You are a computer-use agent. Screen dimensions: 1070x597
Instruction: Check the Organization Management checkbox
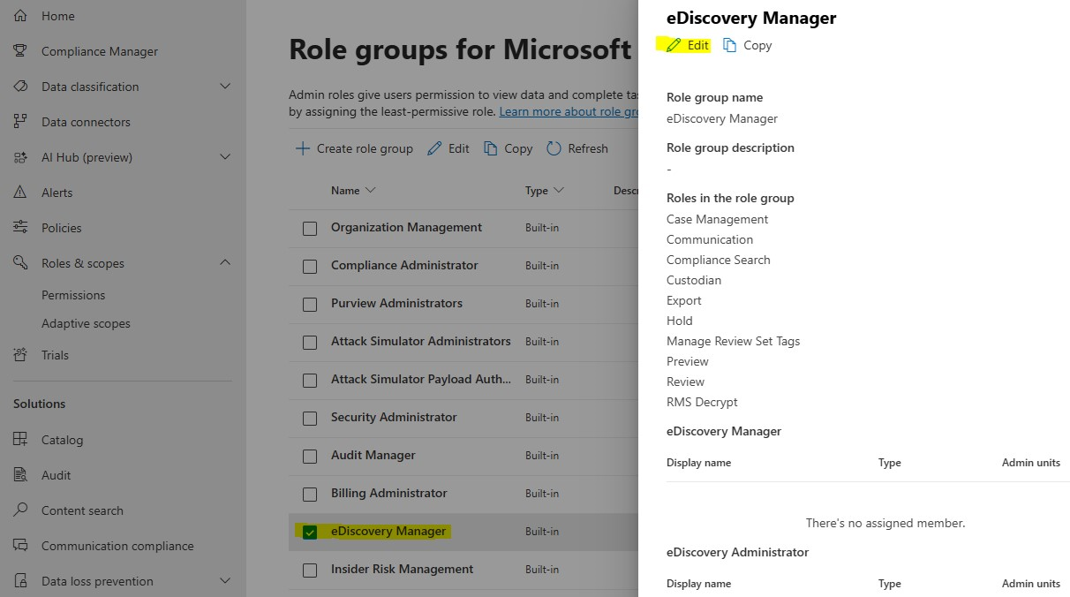(310, 228)
